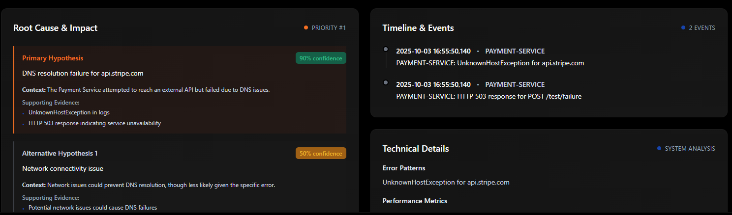
Task: Click the SYSTEM ANALYSIS label
Action: pos(690,148)
